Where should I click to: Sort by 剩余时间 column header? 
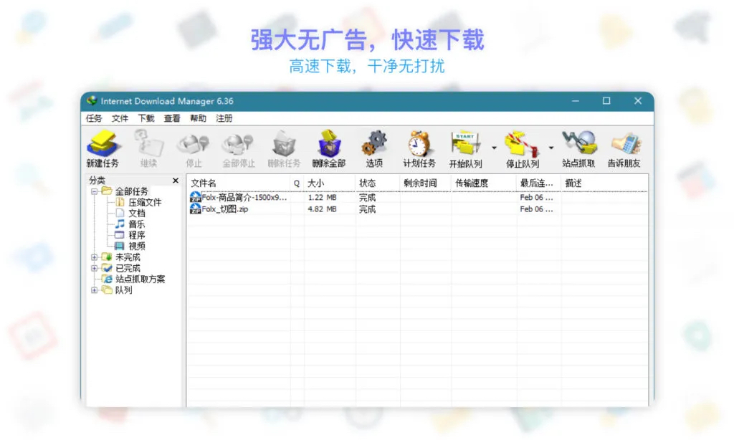point(426,183)
